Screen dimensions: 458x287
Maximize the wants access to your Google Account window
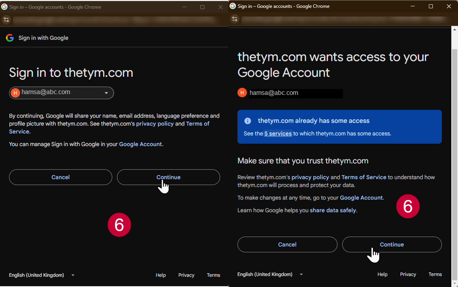[431, 6]
